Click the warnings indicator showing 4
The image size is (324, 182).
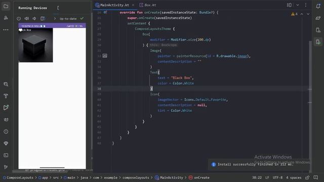coord(295,14)
